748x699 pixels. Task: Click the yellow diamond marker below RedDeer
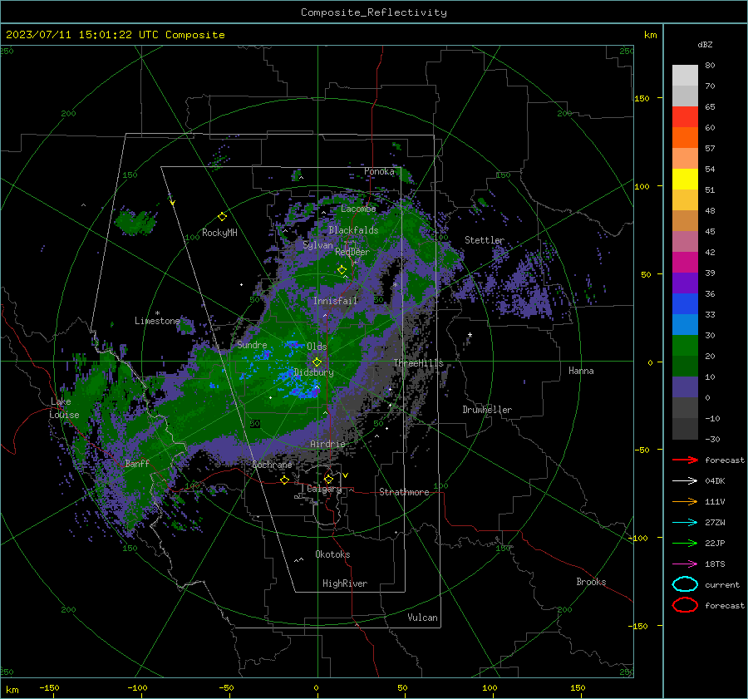tap(342, 270)
